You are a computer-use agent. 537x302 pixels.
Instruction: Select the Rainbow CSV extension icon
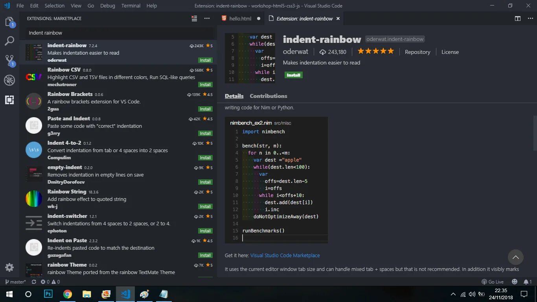point(34,77)
